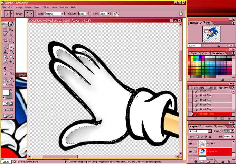This screenshot has width=236, height=164.
Task: Open the Opacity slider arrow in options bar
Action: (x=87, y=14)
